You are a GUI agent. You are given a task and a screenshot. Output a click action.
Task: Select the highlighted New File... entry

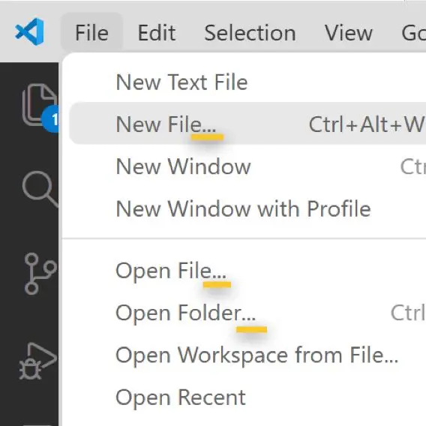(x=247, y=124)
